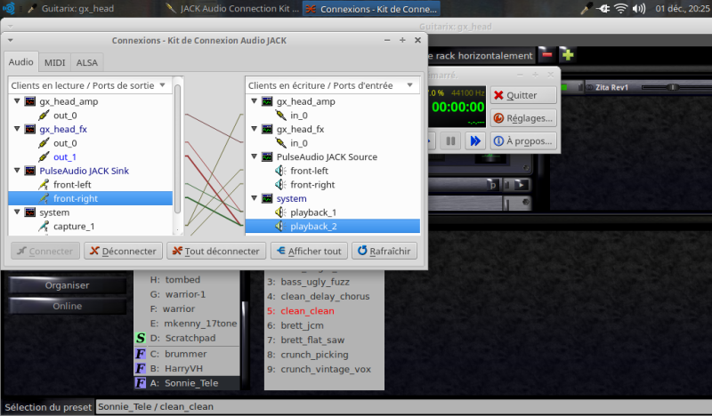The image size is (712, 416).
Task: Click the Guitarix Online button
Action: coord(68,306)
